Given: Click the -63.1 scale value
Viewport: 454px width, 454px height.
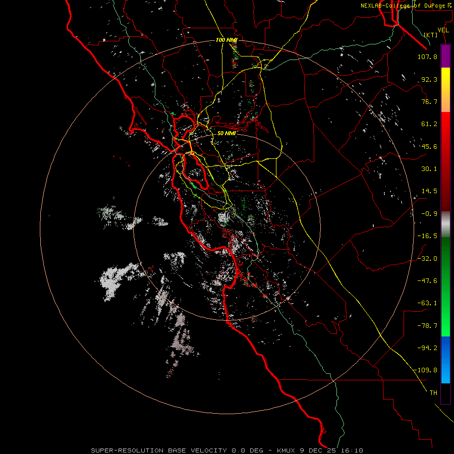Looking at the screenshot, I should pos(427,303).
